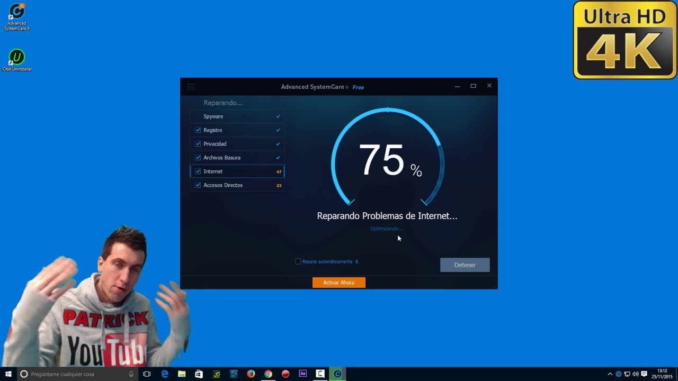This screenshot has height=381, width=678.
Task: Select Advanced SystemCare taskbar icon
Action: click(x=337, y=374)
